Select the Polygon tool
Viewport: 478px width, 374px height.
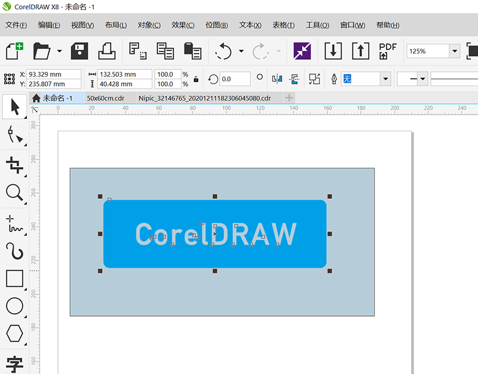pyautogui.click(x=14, y=334)
